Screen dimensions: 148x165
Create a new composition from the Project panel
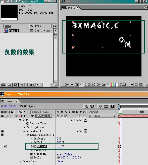coord(16,85)
